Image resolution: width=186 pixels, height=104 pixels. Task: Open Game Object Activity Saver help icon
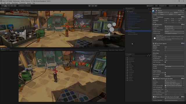click(x=182, y=97)
